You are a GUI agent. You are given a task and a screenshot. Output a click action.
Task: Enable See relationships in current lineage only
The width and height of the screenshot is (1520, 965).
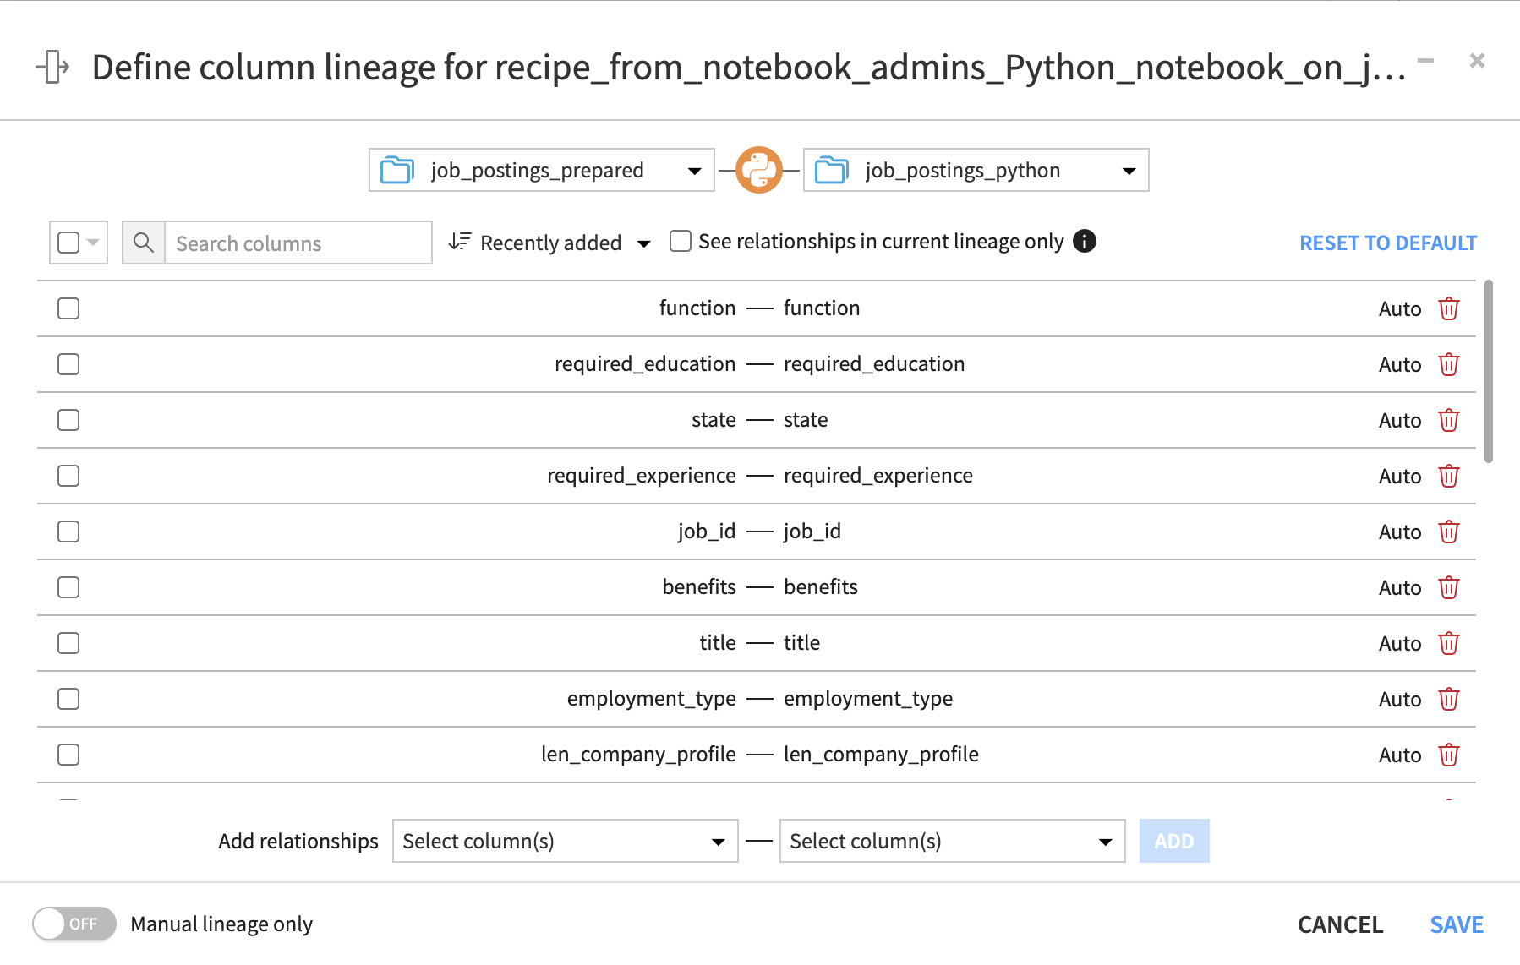[x=681, y=241]
